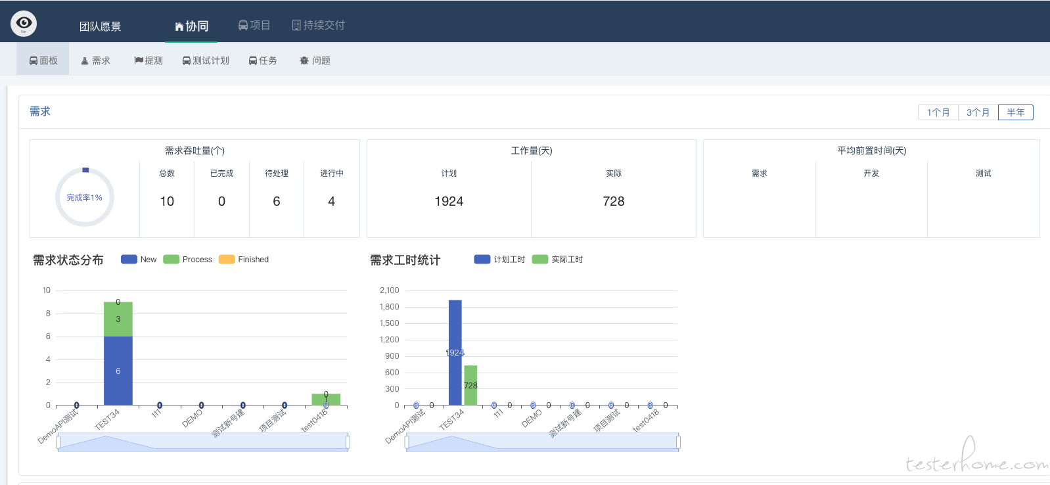Open the 持续交付 navigation item
Screen dimensions: 1050x485
point(318,25)
